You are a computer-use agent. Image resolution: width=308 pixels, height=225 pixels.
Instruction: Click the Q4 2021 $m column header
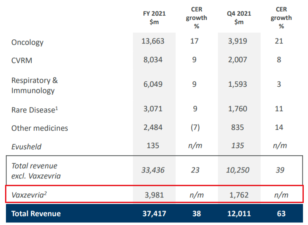(239, 18)
